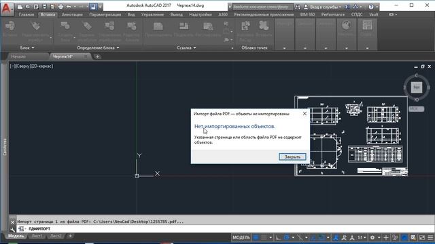
Task: Click 'Закрыть' button in PDF import dialog
Action: pyautogui.click(x=292, y=157)
